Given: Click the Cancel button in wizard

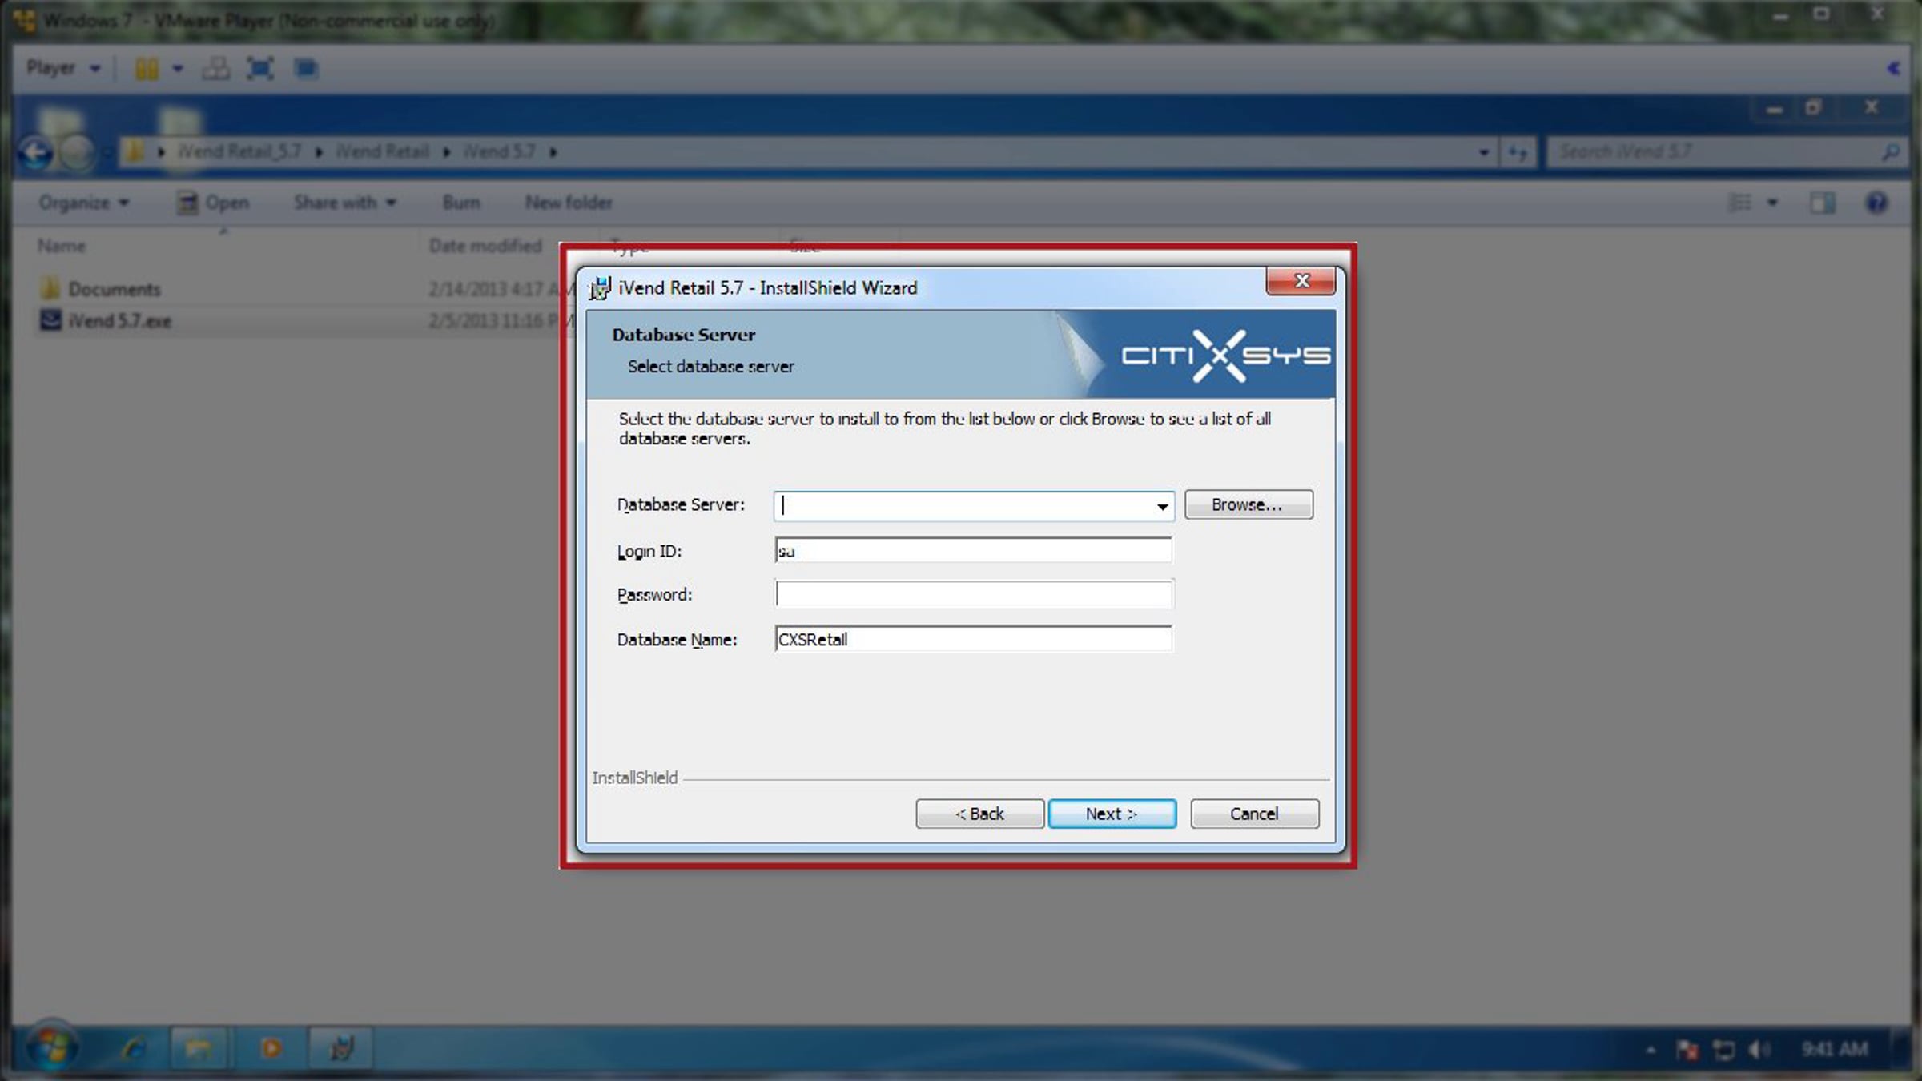Looking at the screenshot, I should [1253, 814].
